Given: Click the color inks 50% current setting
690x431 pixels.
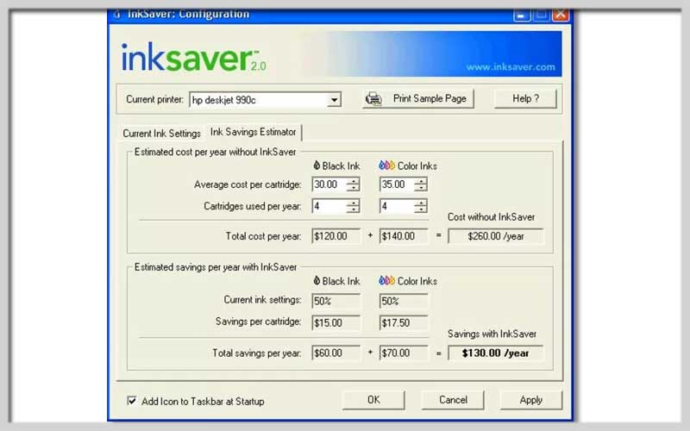Looking at the screenshot, I should pyautogui.click(x=404, y=301).
